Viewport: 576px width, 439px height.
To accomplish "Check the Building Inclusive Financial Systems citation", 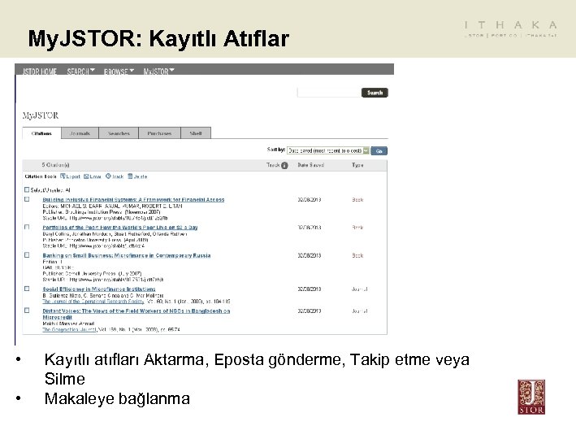I will 27,199.
